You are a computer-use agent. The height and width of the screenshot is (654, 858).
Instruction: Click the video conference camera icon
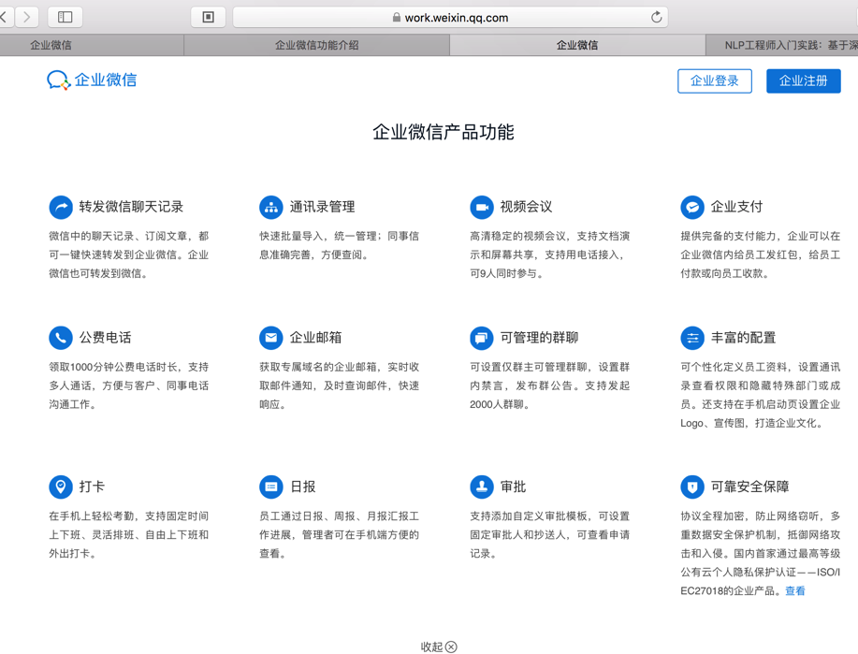click(x=482, y=208)
